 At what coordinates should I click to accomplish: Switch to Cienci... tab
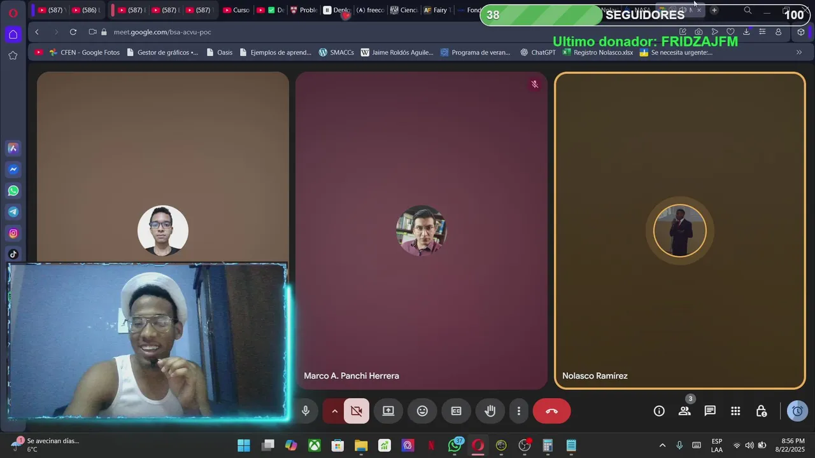(x=404, y=10)
